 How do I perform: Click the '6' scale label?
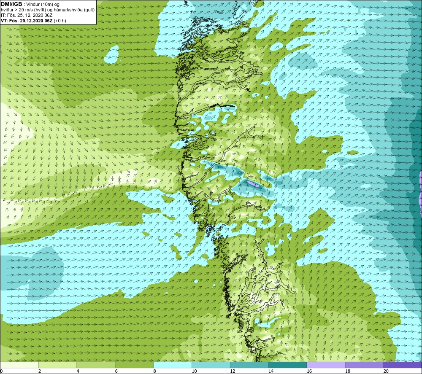[116, 371]
